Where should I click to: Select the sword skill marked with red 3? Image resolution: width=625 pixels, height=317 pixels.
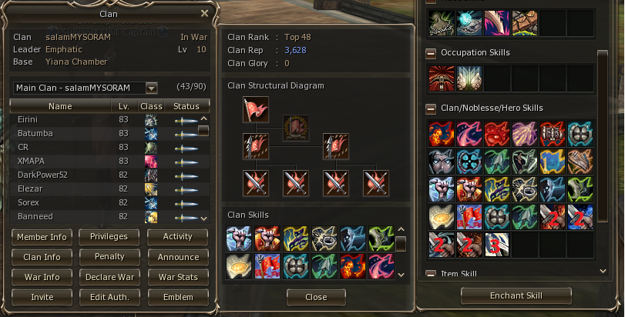[x=496, y=245]
